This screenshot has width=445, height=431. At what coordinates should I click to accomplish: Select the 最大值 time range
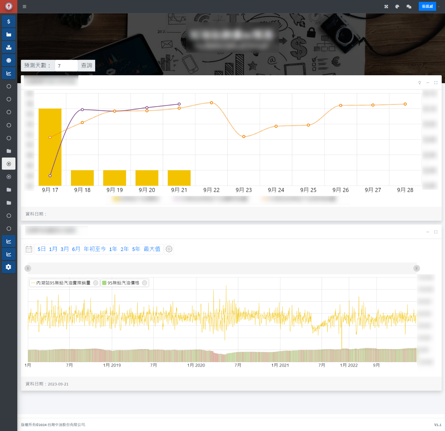[x=152, y=249]
